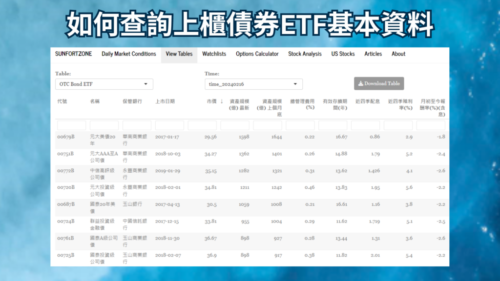500x281 pixels.
Task: Click the SUNFORTZONE home link
Action: coord(74,54)
